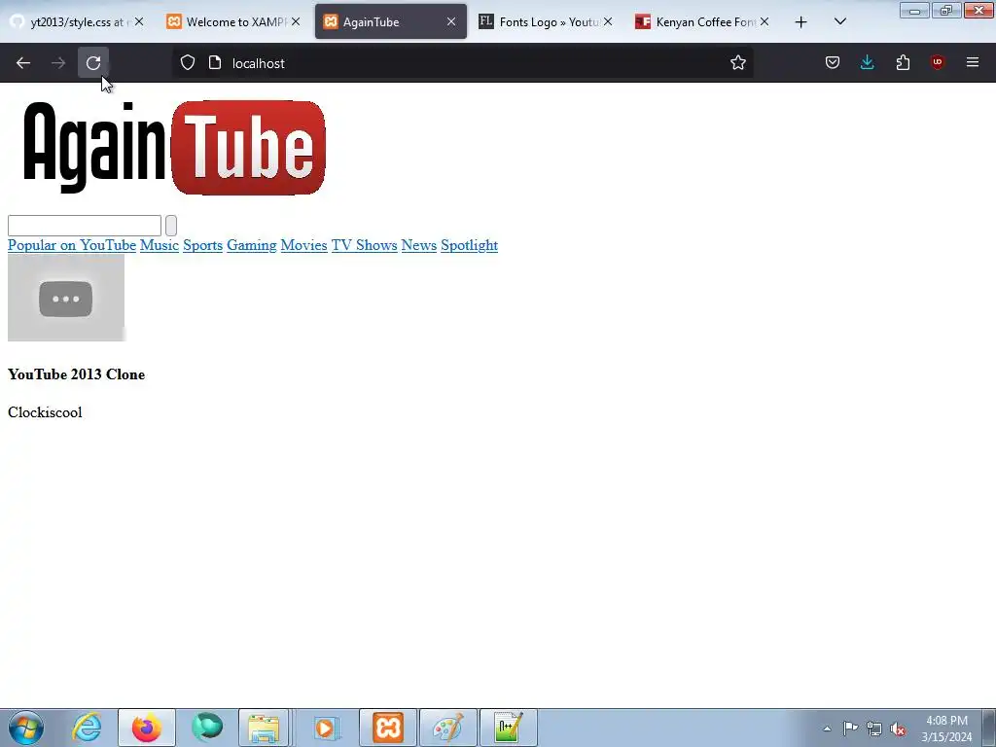This screenshot has width=996, height=747.
Task: Open the taskbar clock showing 4:08 PM
Action: click(x=946, y=729)
